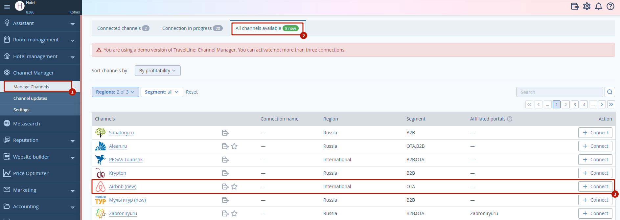
Task: Click export icon in PEGAS Touristik row
Action: click(x=225, y=160)
